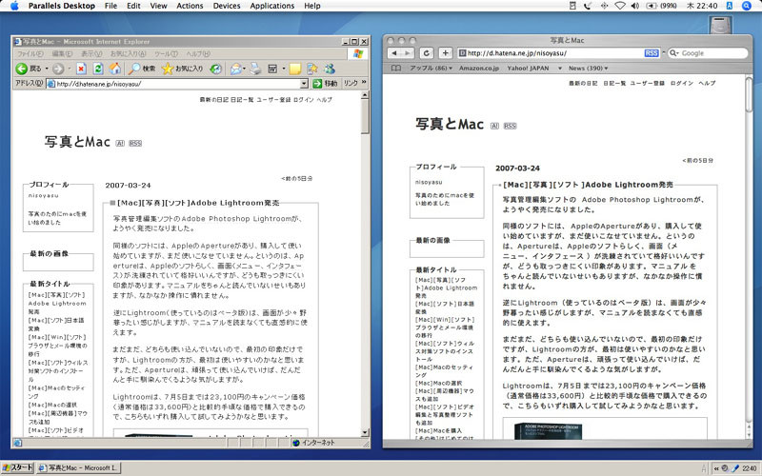
Task: Open the Apple menu in the Mac menu bar
Action: coord(13,6)
